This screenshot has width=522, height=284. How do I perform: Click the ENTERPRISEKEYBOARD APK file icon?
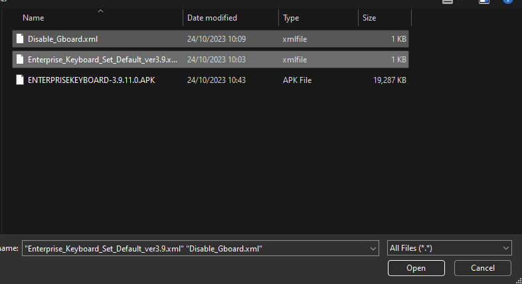point(20,80)
